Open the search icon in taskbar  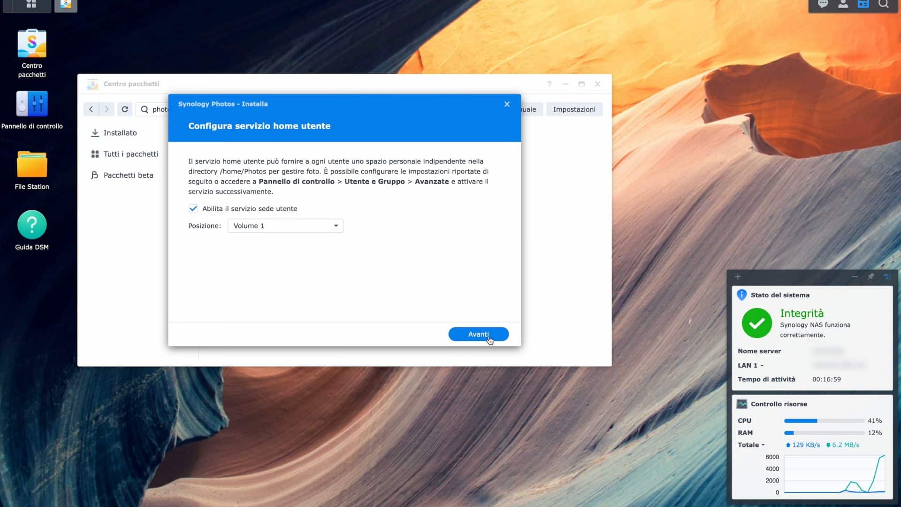pyautogui.click(x=883, y=4)
